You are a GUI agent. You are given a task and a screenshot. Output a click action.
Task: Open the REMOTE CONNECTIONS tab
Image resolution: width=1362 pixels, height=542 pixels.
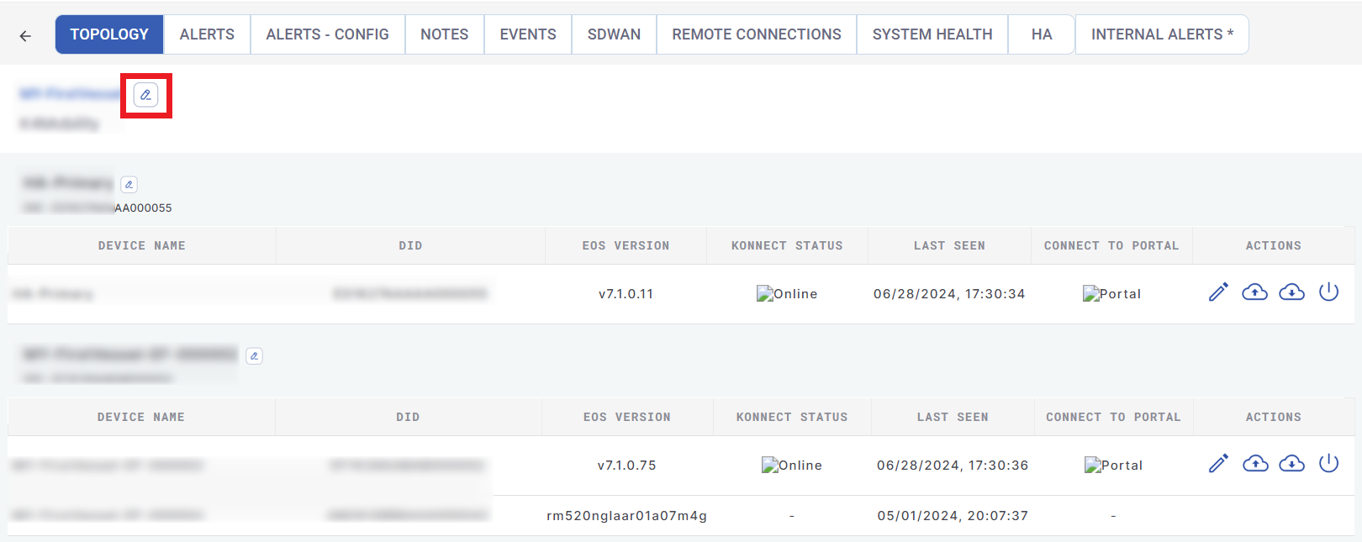coord(756,34)
